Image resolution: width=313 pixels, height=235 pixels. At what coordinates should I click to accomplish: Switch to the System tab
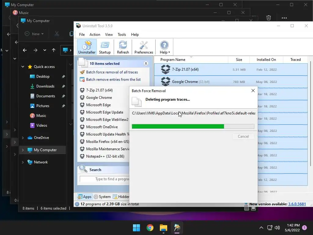coord(102,197)
